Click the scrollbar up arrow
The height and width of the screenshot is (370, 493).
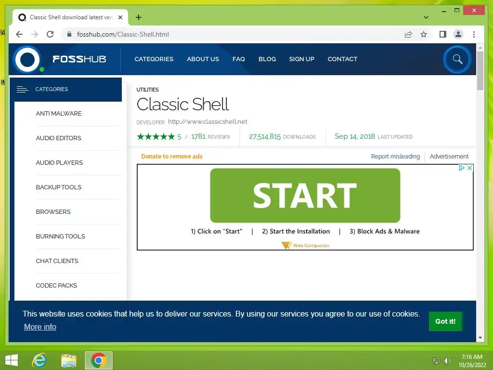point(480,48)
